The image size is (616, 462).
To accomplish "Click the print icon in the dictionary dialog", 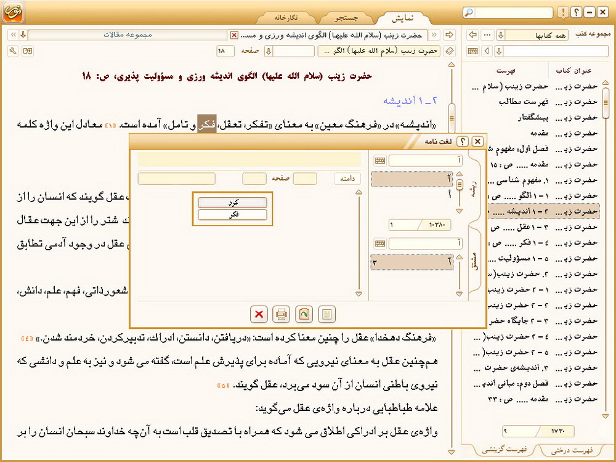I will [x=282, y=314].
